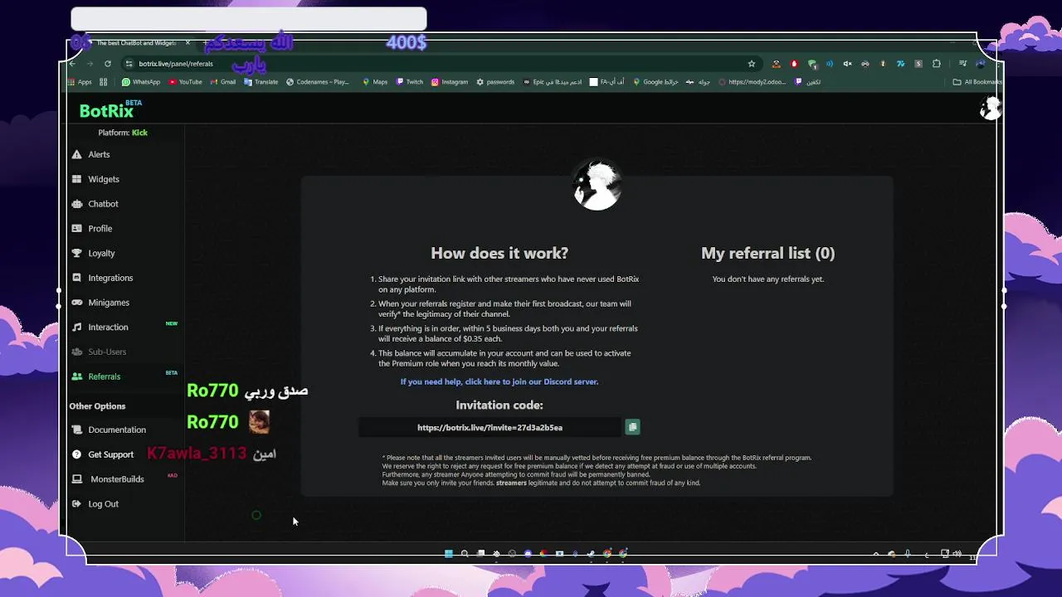
Task: Go back with the browser back arrow
Action: coord(72,63)
